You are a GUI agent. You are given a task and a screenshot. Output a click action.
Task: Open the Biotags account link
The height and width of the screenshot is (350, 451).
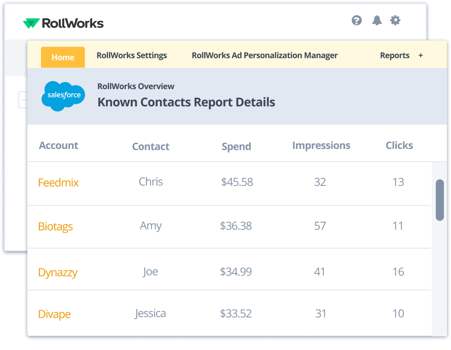point(55,226)
